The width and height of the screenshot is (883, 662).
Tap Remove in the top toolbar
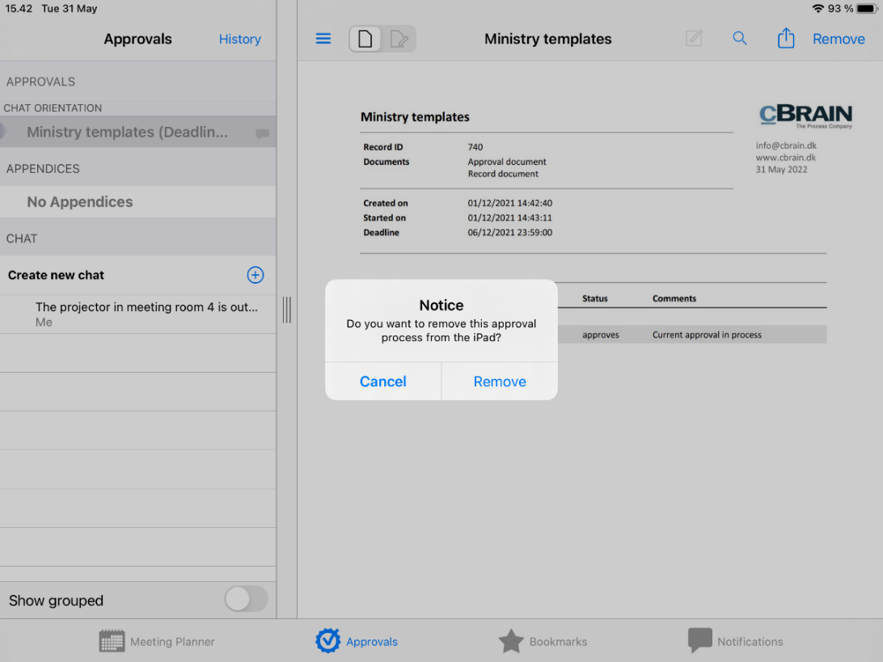click(x=839, y=39)
